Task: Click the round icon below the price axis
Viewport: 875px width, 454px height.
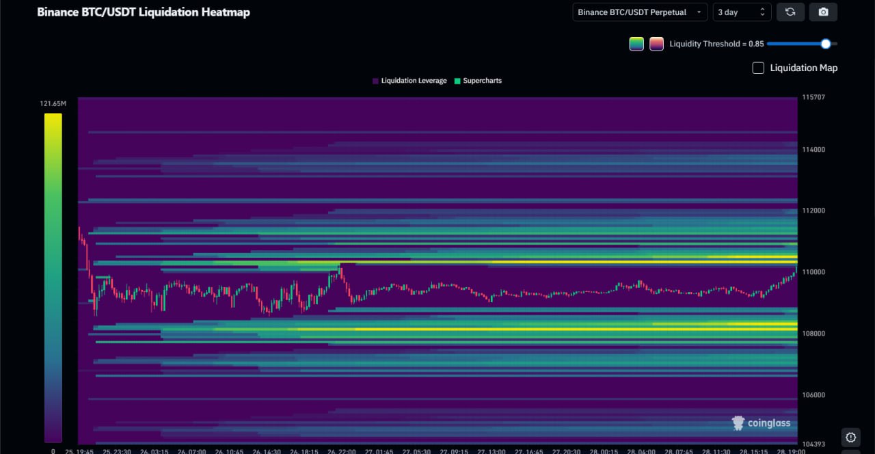Action: (850, 438)
